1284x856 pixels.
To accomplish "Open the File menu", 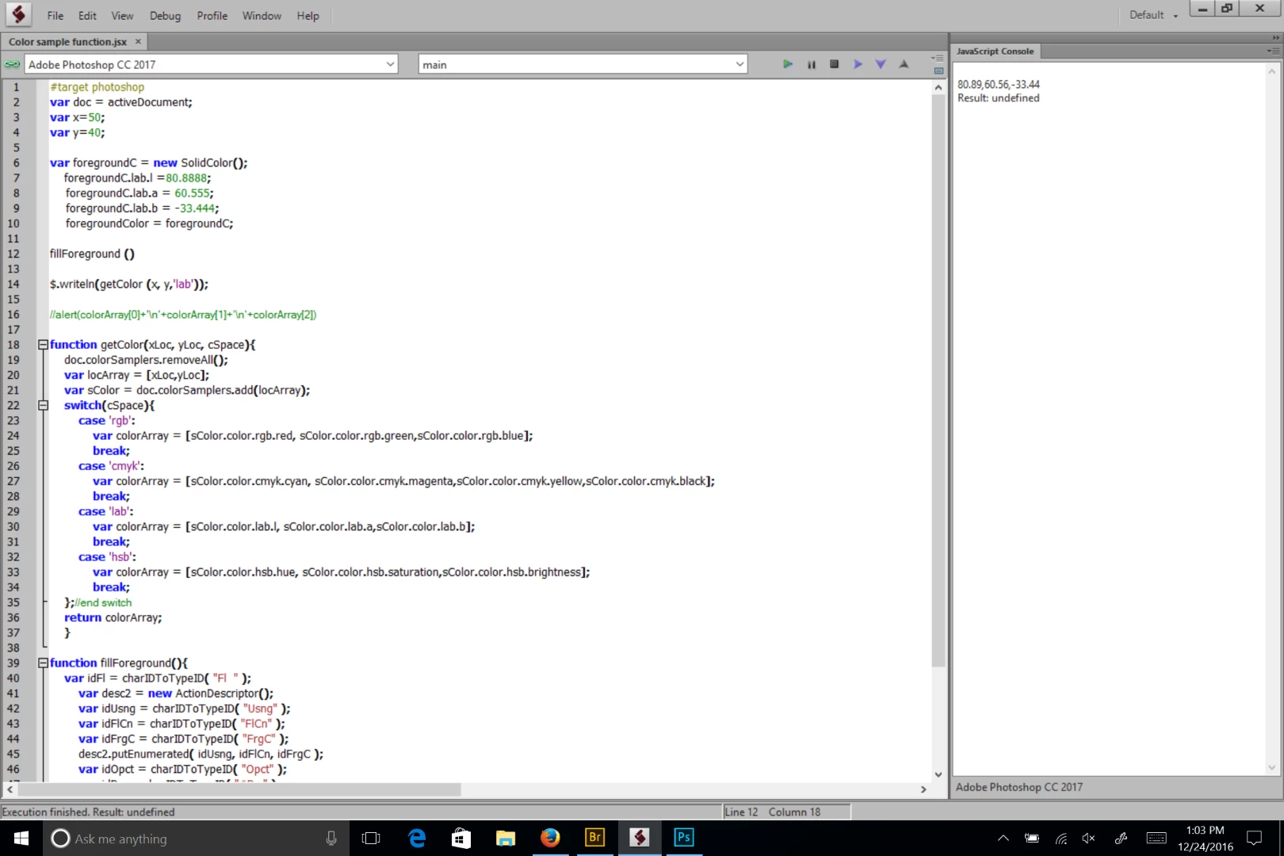I will (x=55, y=16).
